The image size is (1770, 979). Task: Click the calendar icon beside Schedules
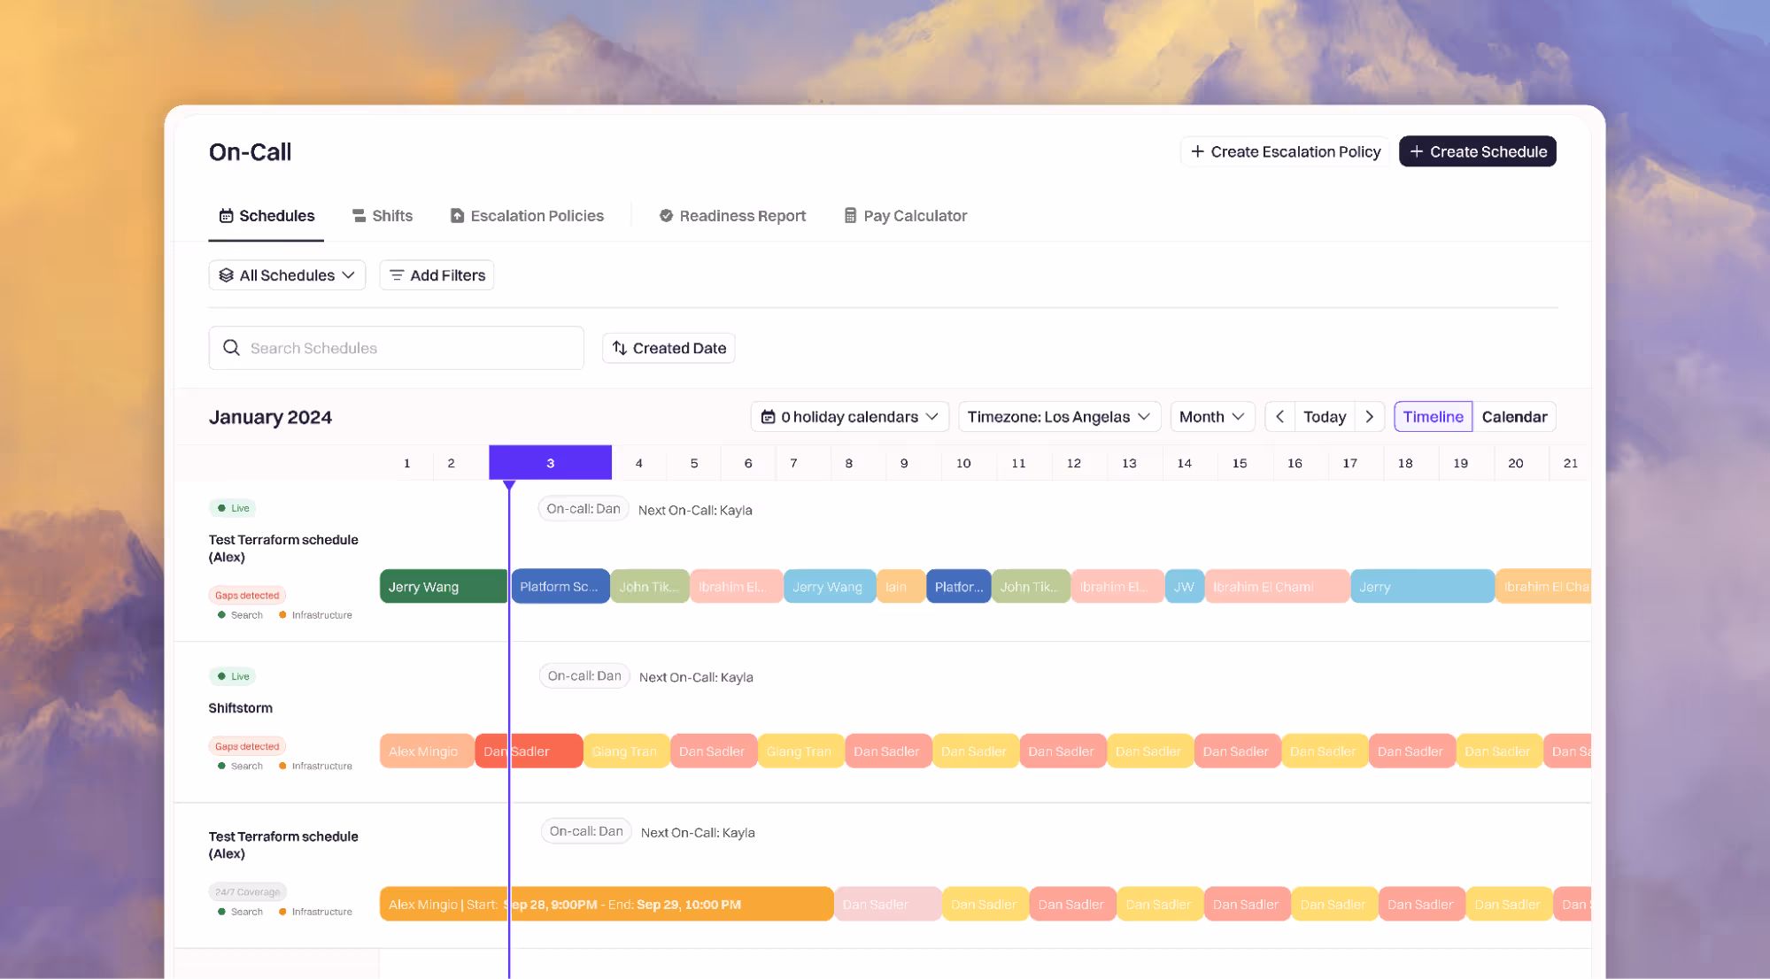click(x=226, y=216)
